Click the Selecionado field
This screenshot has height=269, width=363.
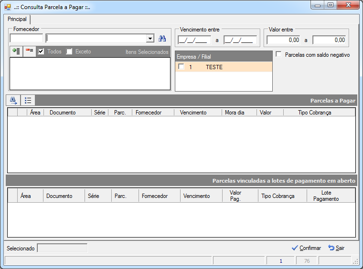62,248
